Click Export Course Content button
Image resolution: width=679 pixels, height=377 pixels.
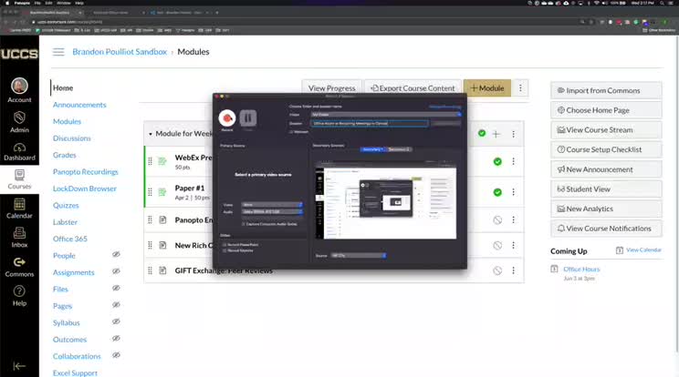click(413, 88)
